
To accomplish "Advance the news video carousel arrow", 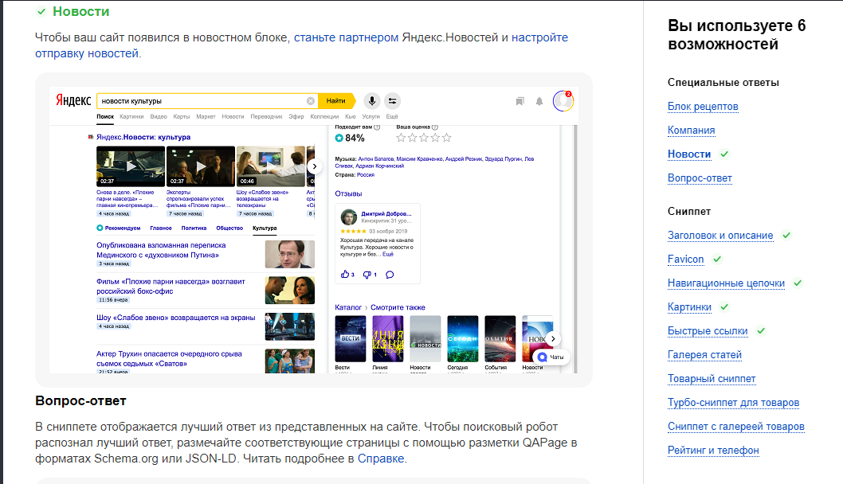I will click(315, 166).
